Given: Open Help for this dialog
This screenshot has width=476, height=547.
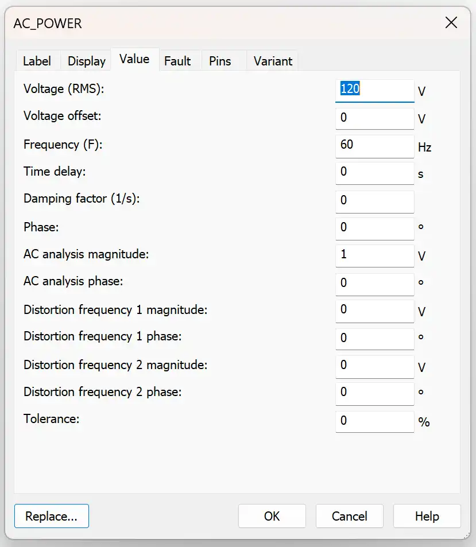Looking at the screenshot, I should point(427,516).
